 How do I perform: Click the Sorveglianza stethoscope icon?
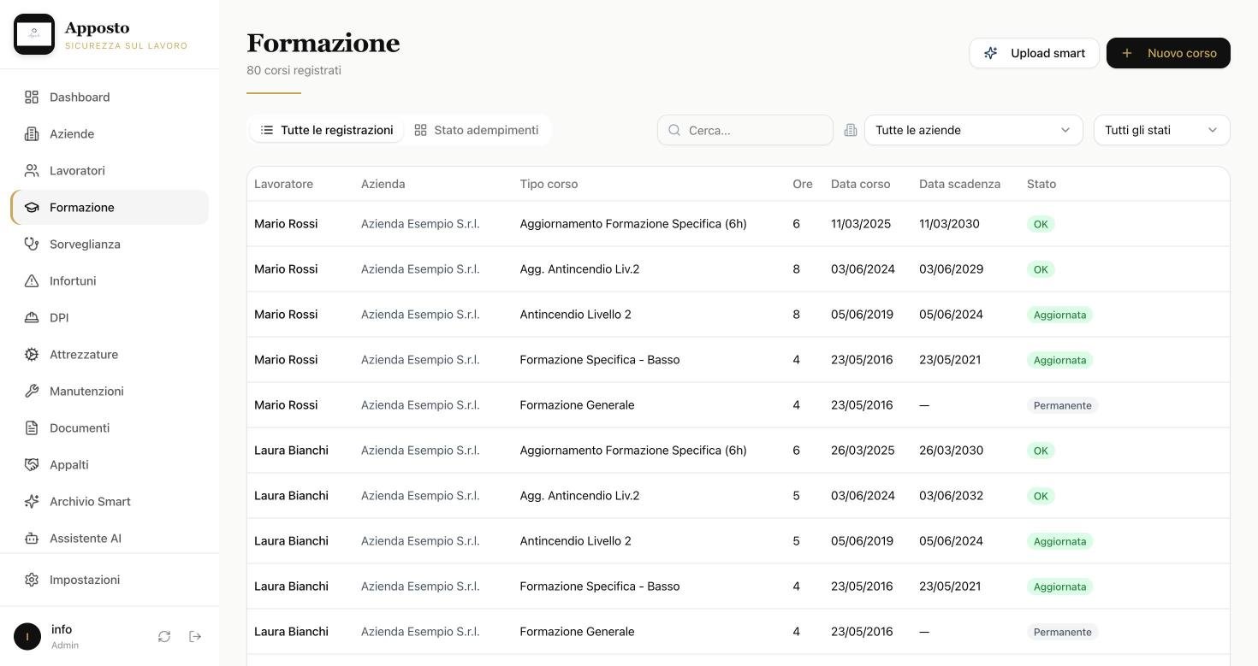(32, 245)
